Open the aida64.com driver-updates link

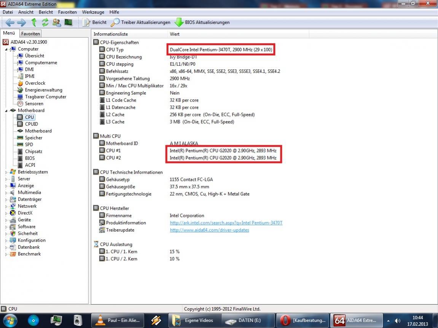pyautogui.click(x=209, y=230)
